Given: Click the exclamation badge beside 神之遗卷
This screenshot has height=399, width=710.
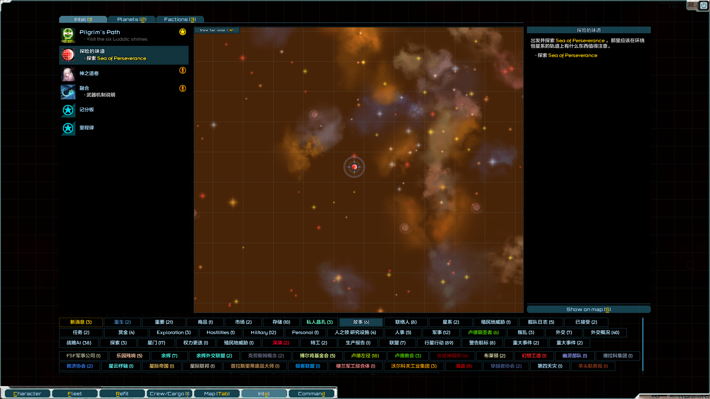Looking at the screenshot, I should (x=183, y=70).
